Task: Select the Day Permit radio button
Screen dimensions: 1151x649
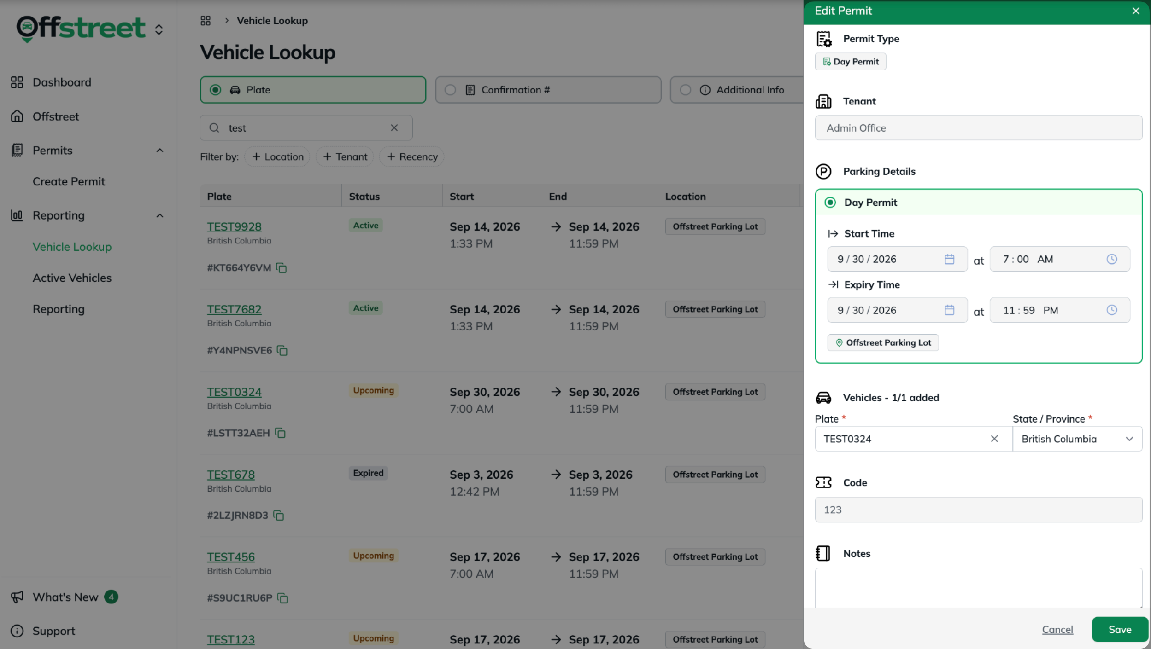Action: (x=830, y=203)
